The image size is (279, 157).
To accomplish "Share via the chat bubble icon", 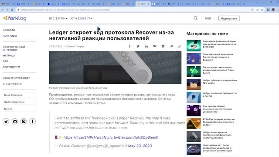I will [x=163, y=46].
